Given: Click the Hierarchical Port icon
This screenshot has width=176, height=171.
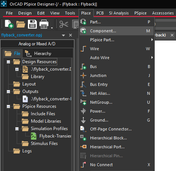Looking at the screenshot, I should pyautogui.click(x=83, y=147).
